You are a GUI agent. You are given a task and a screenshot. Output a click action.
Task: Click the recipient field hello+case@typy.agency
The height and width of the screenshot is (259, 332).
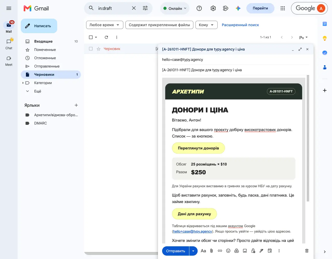click(236, 60)
